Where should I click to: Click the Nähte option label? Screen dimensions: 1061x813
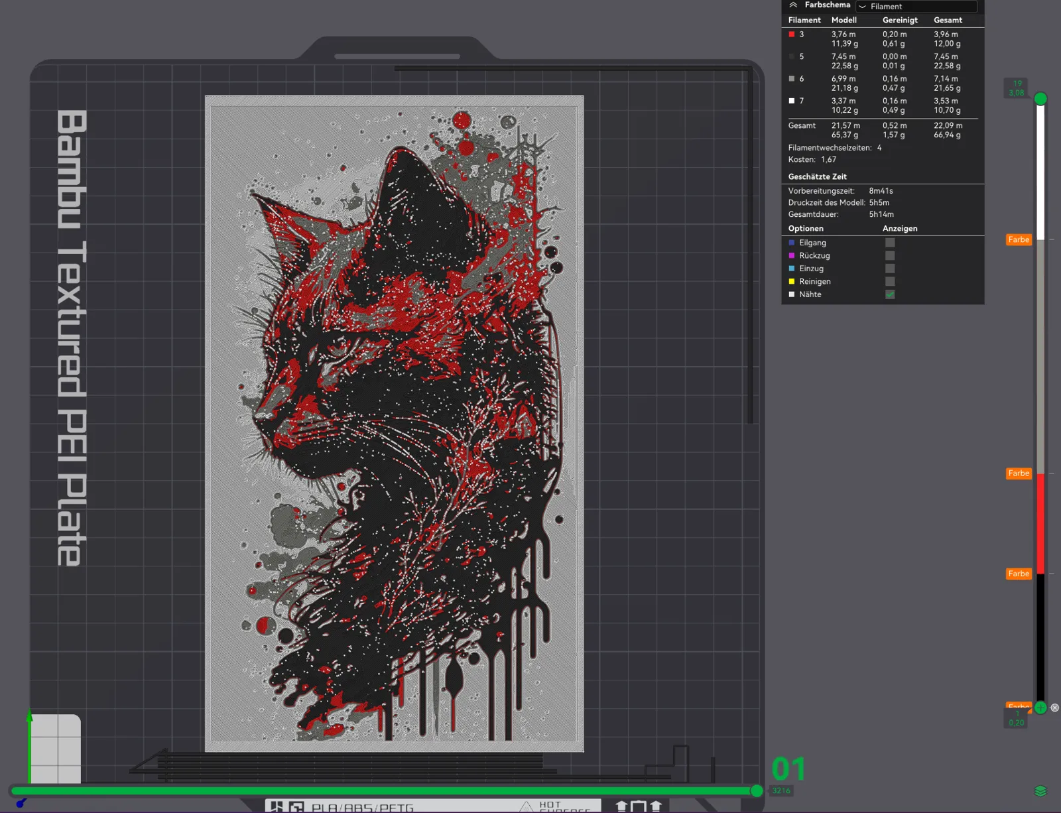click(x=810, y=294)
